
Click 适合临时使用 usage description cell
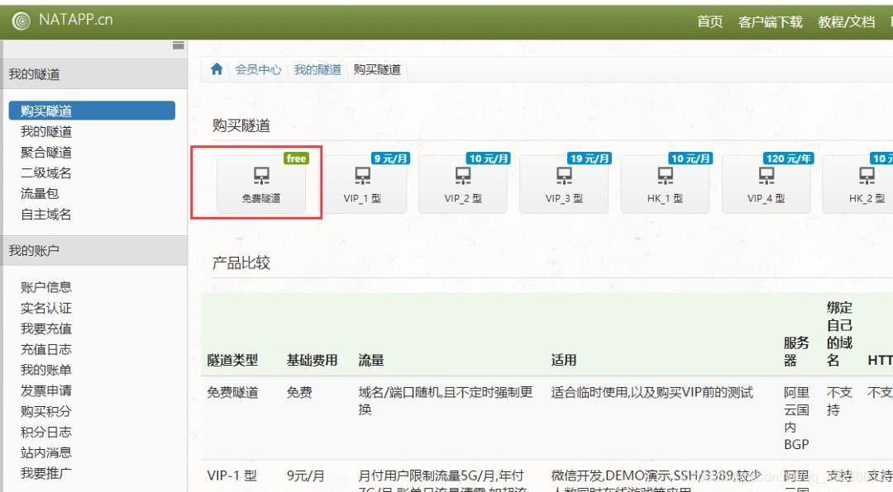pos(652,392)
